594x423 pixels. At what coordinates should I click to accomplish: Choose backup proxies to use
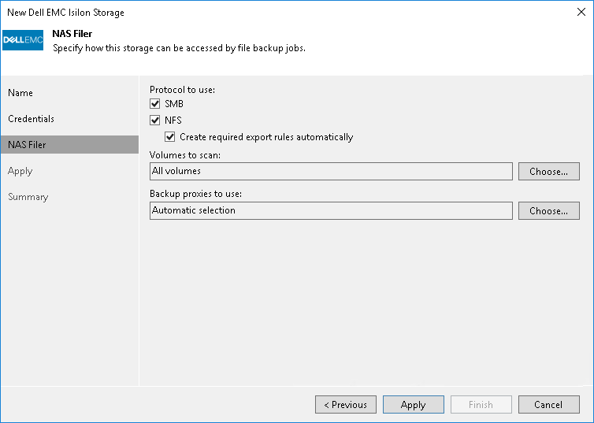click(548, 210)
